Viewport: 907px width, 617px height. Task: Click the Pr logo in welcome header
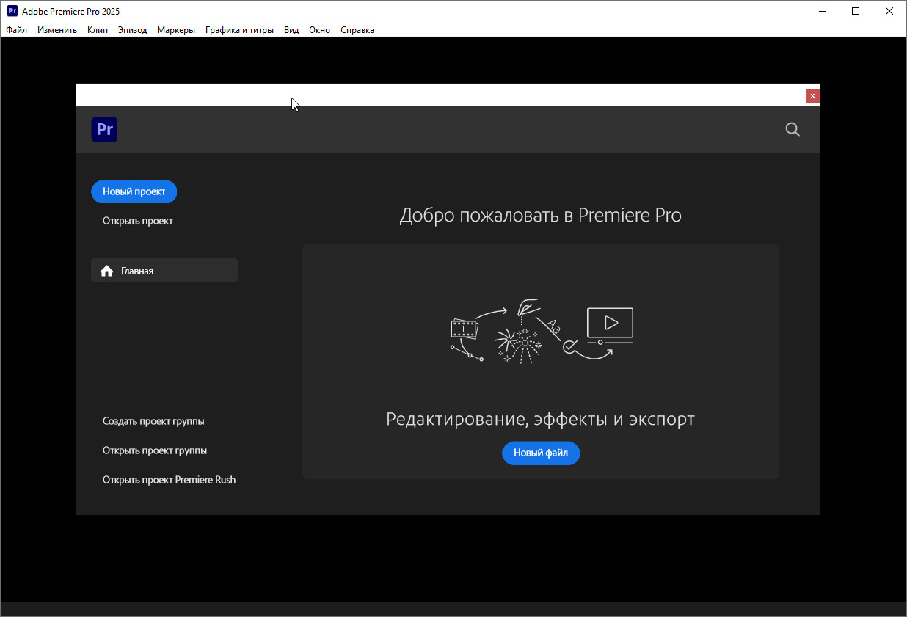click(104, 130)
